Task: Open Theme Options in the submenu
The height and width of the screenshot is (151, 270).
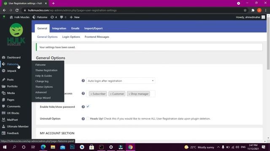Action: tap(44, 87)
